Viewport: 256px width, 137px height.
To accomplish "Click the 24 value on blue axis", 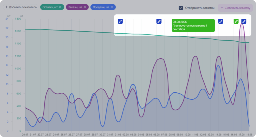I will click(7, 19).
